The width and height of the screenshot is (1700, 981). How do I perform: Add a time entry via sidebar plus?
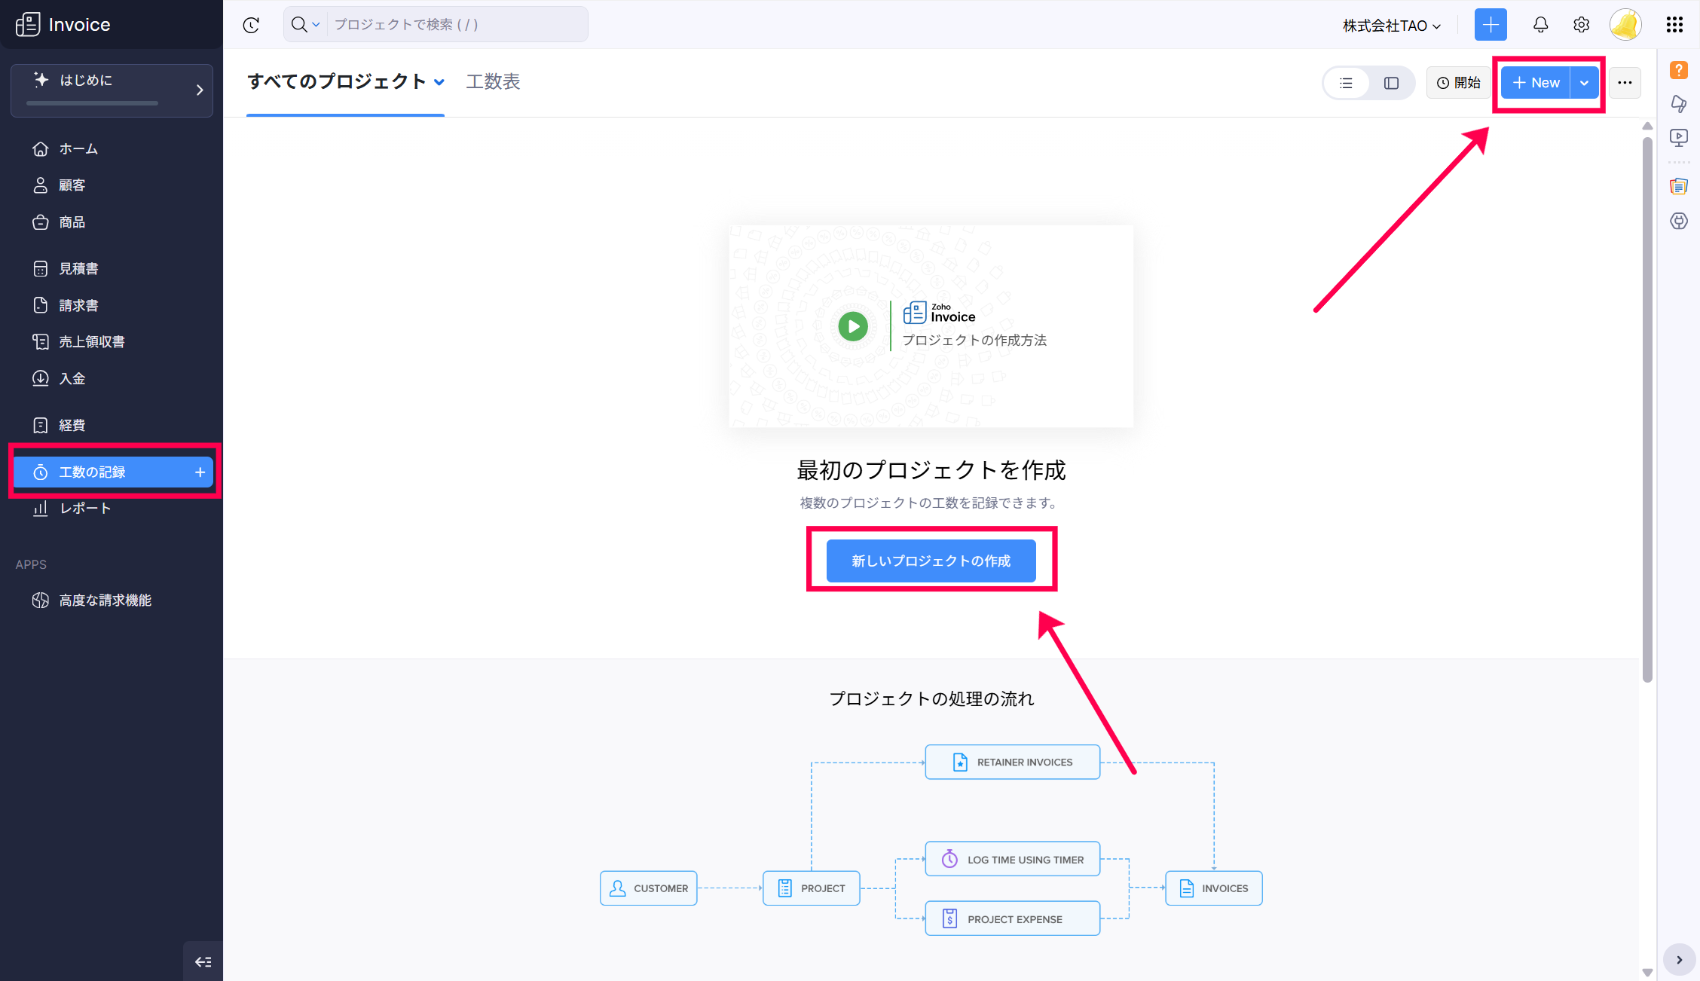click(200, 472)
